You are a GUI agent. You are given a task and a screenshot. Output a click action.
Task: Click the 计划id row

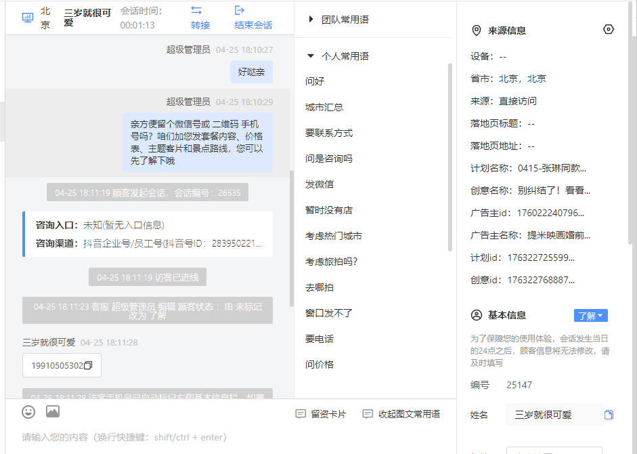(x=523, y=258)
